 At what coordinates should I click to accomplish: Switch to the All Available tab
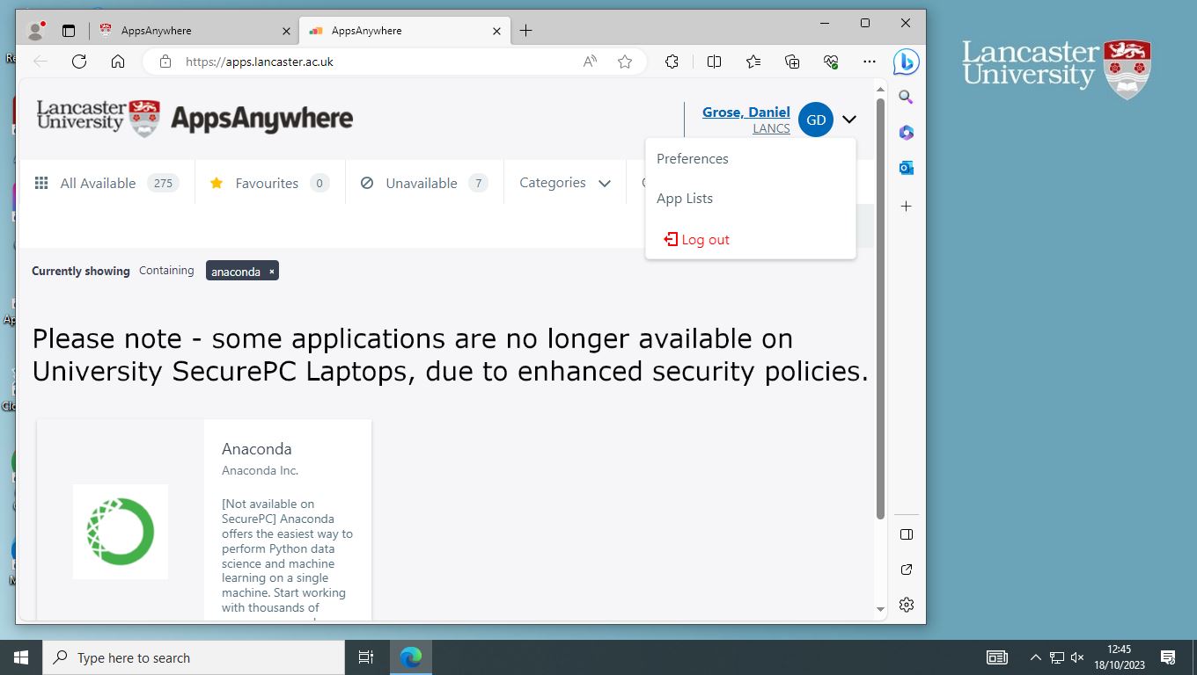[x=97, y=183]
